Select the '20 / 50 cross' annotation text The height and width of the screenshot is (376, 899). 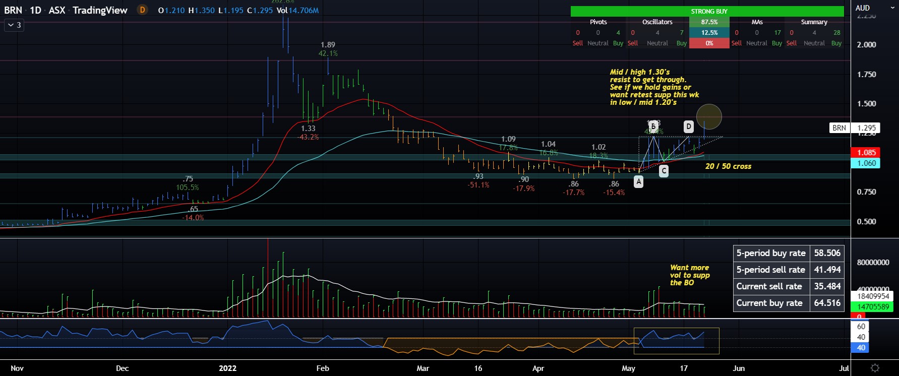(728, 166)
